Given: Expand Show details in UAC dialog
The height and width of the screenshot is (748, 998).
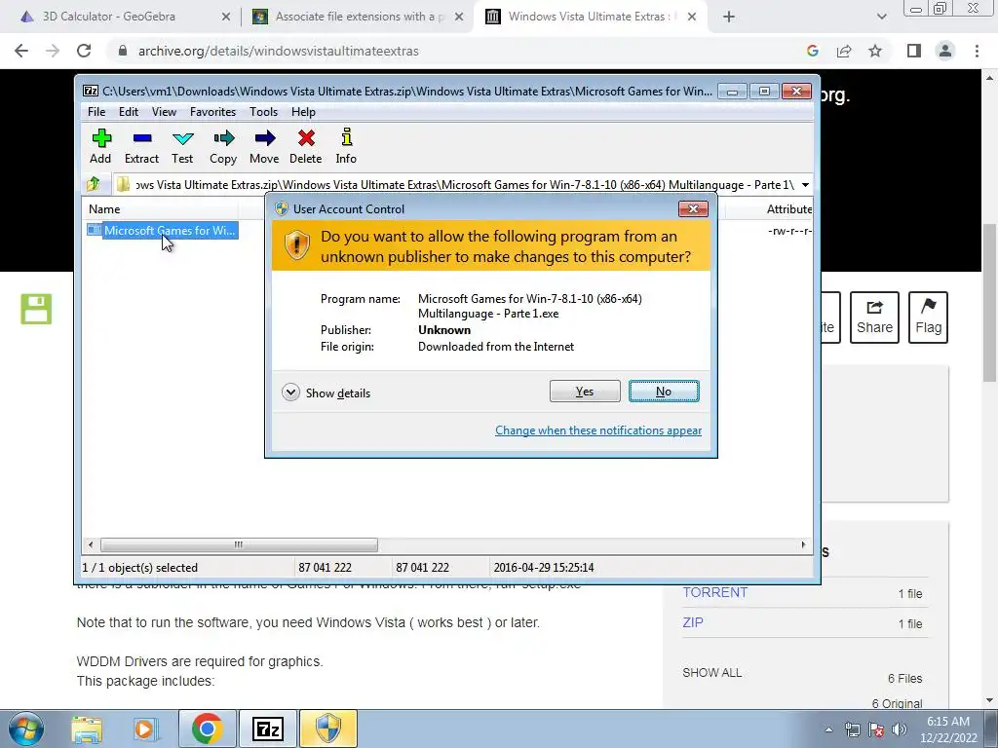Looking at the screenshot, I should pyautogui.click(x=326, y=393).
